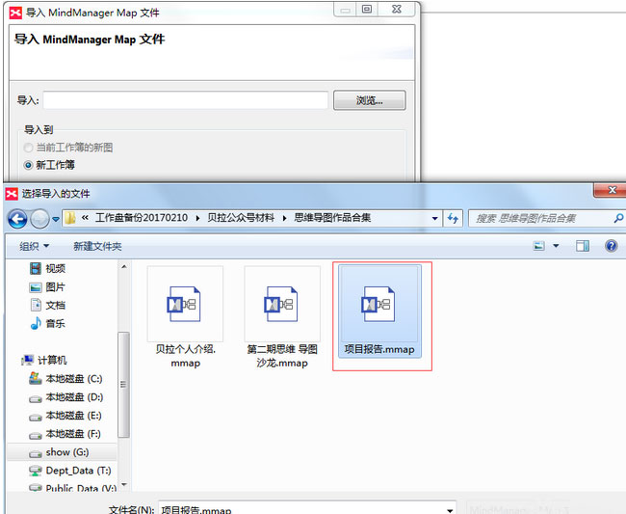This screenshot has height=514, width=626.
Task: Click the XMind logo in 选择导入的文件 title
Action: click(12, 194)
